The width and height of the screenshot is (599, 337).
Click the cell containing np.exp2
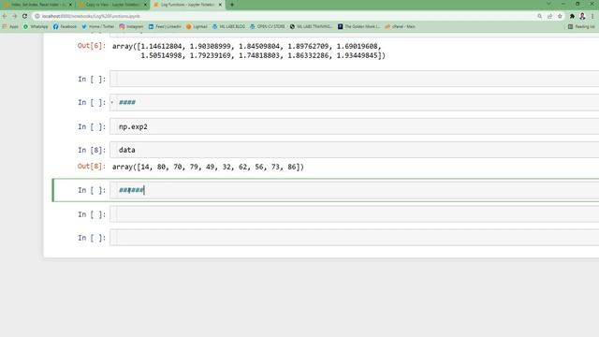[354, 126]
